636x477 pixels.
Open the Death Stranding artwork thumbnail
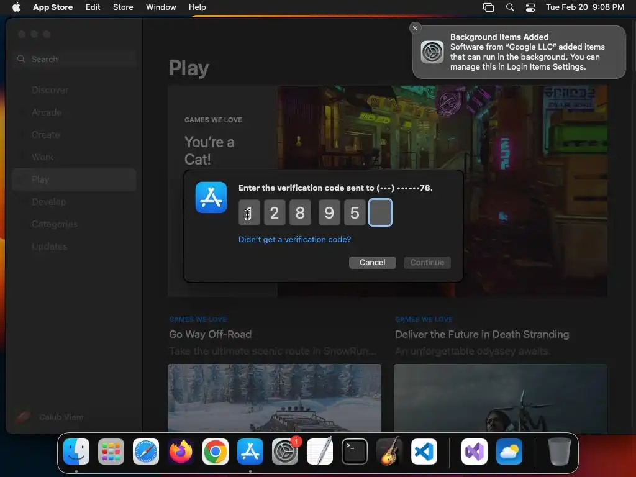[500, 398]
